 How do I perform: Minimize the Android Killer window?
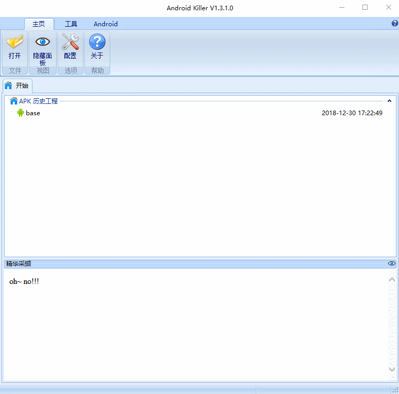(x=342, y=7)
